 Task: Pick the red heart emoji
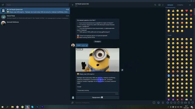pyautogui.click(x=186, y=11)
